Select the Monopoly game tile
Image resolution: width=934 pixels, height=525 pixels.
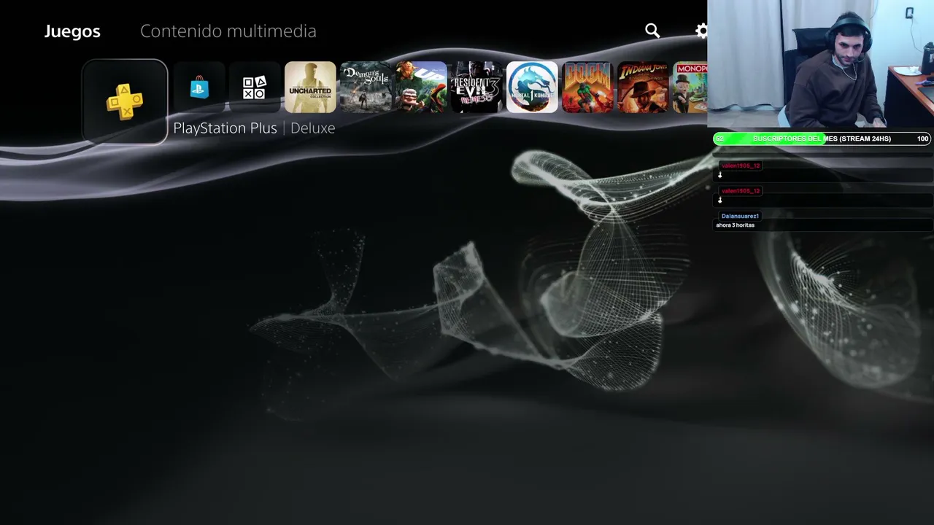[x=690, y=87]
